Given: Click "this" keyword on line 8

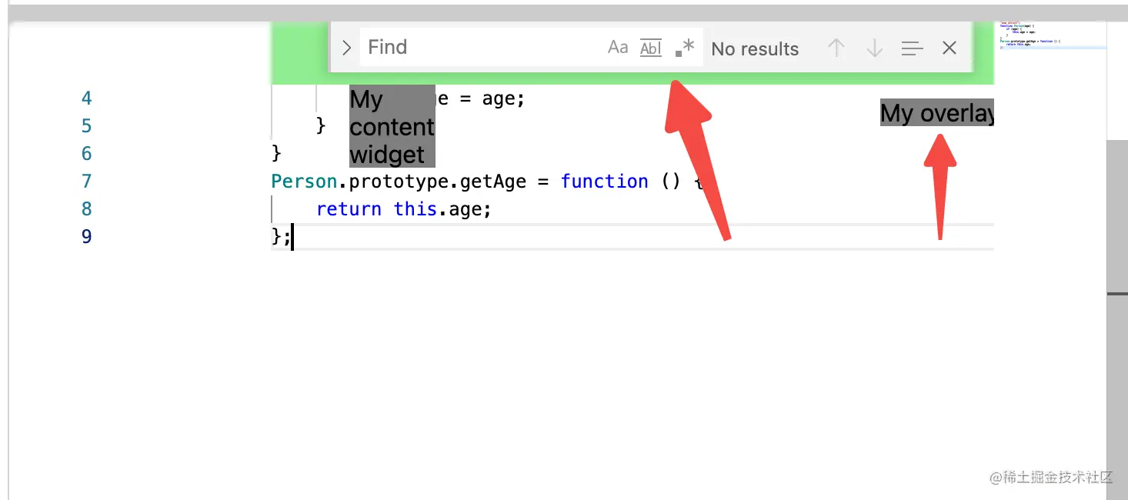Looking at the screenshot, I should [415, 209].
